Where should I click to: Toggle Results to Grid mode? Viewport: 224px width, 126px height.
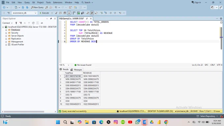[92, 13]
